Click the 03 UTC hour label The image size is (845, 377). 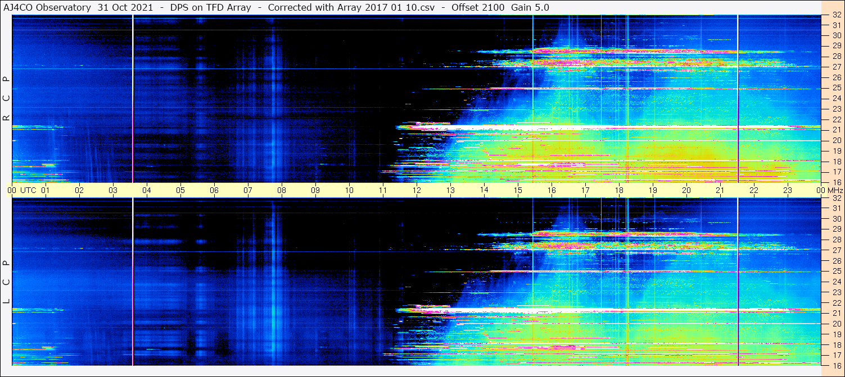click(113, 190)
